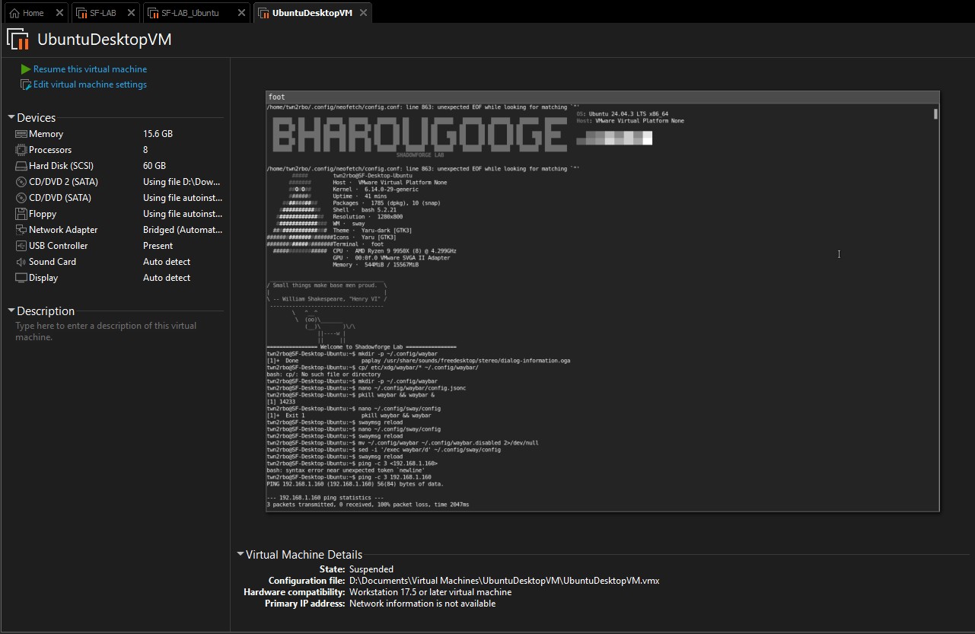This screenshot has width=975, height=634.
Task: Click the Display monitor icon
Action: coord(21,278)
